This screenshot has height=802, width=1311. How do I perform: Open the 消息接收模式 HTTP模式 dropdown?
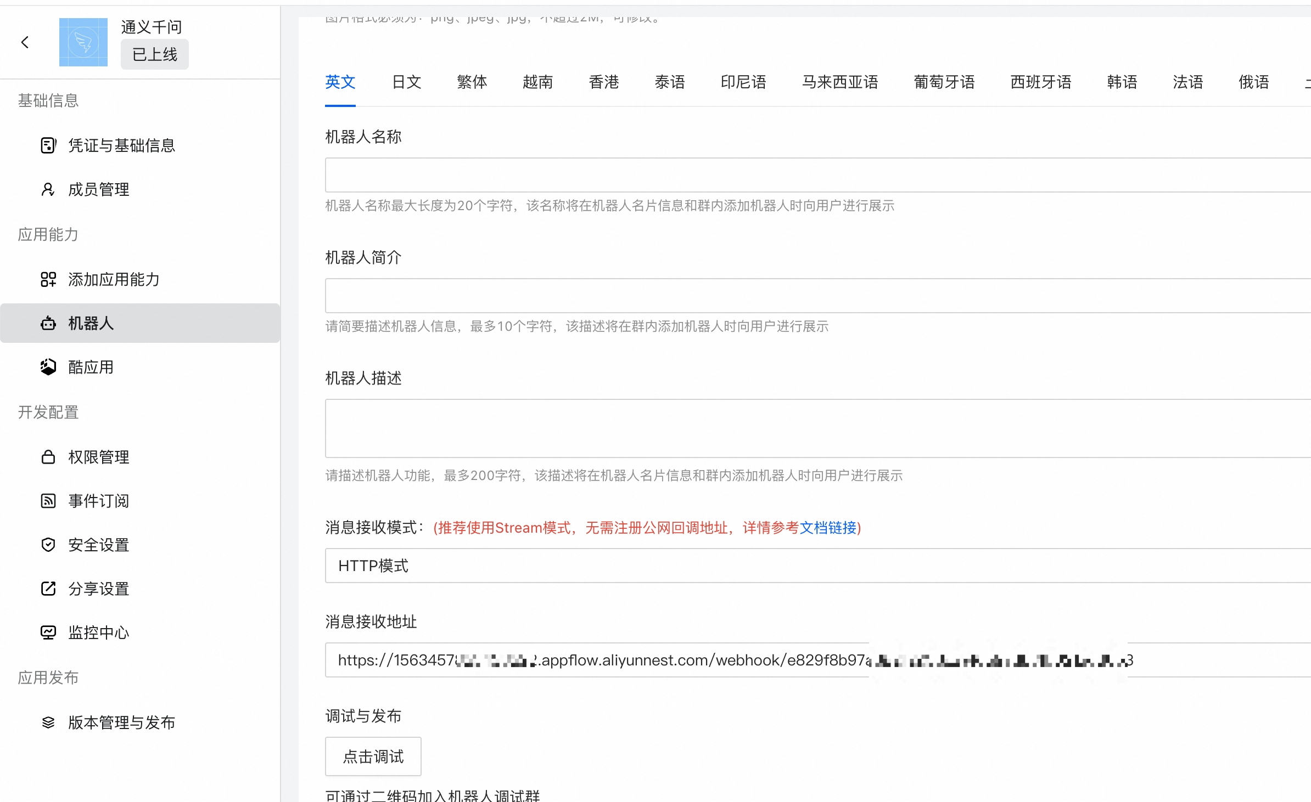817,566
